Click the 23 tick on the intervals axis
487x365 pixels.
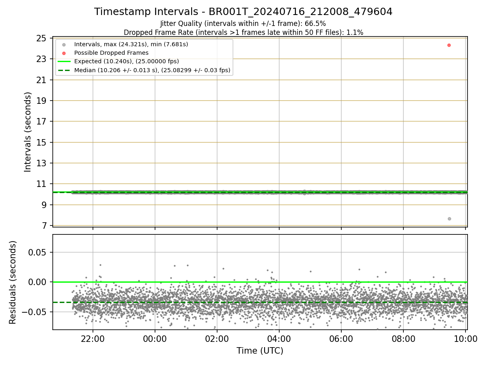[x=42, y=59]
